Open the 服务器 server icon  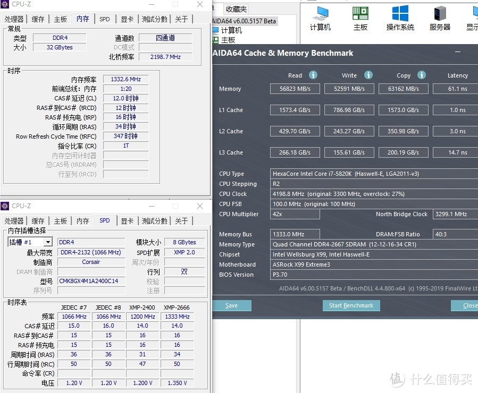(440, 18)
